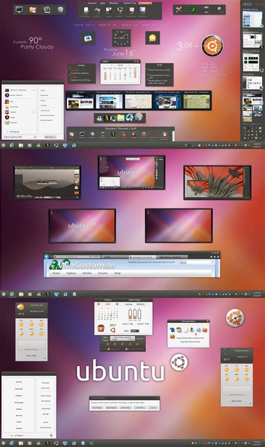This screenshot has width=265, height=447.
Task: Open the Windows Task Manager sidebar thumbnail
Action: (251, 62)
